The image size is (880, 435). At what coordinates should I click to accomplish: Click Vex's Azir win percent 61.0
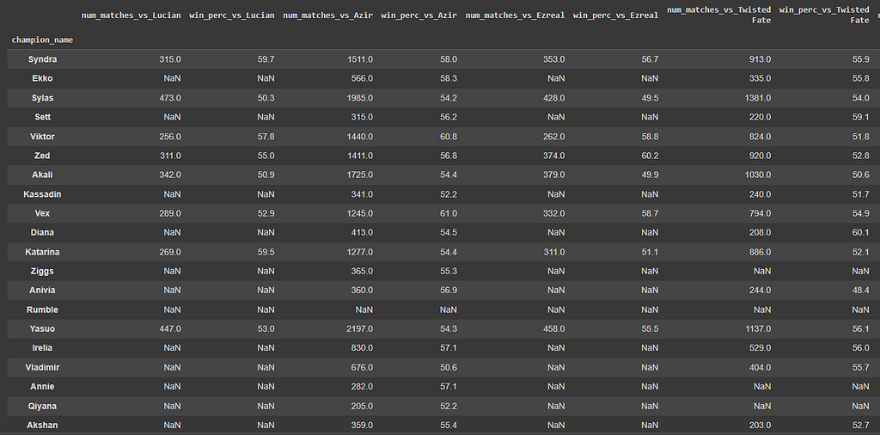point(449,214)
